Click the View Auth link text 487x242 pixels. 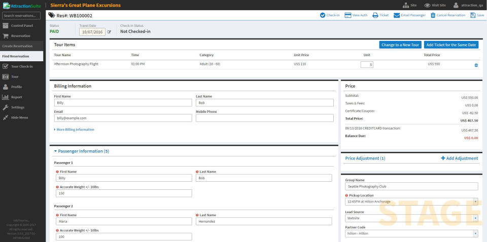pyautogui.click(x=360, y=15)
